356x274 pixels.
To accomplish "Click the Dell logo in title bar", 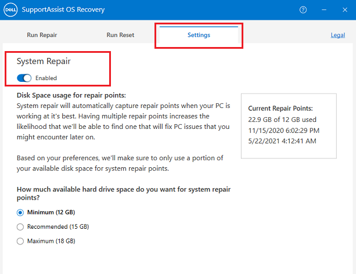I will 11,10.
